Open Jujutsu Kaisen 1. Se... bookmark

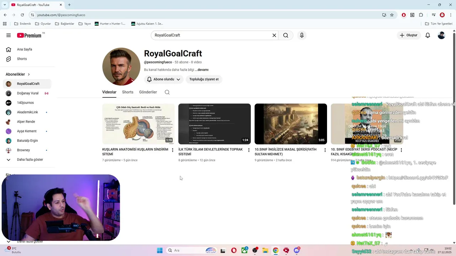coord(147,24)
